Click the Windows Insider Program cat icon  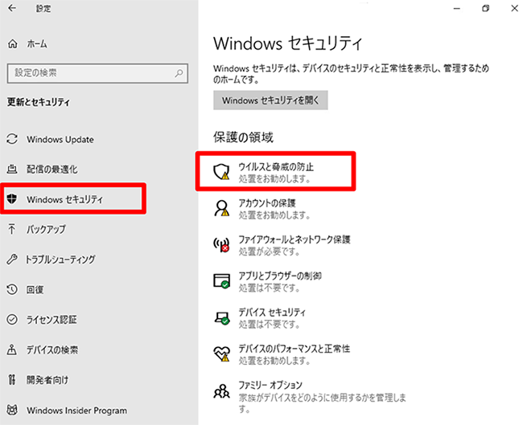coord(12,410)
